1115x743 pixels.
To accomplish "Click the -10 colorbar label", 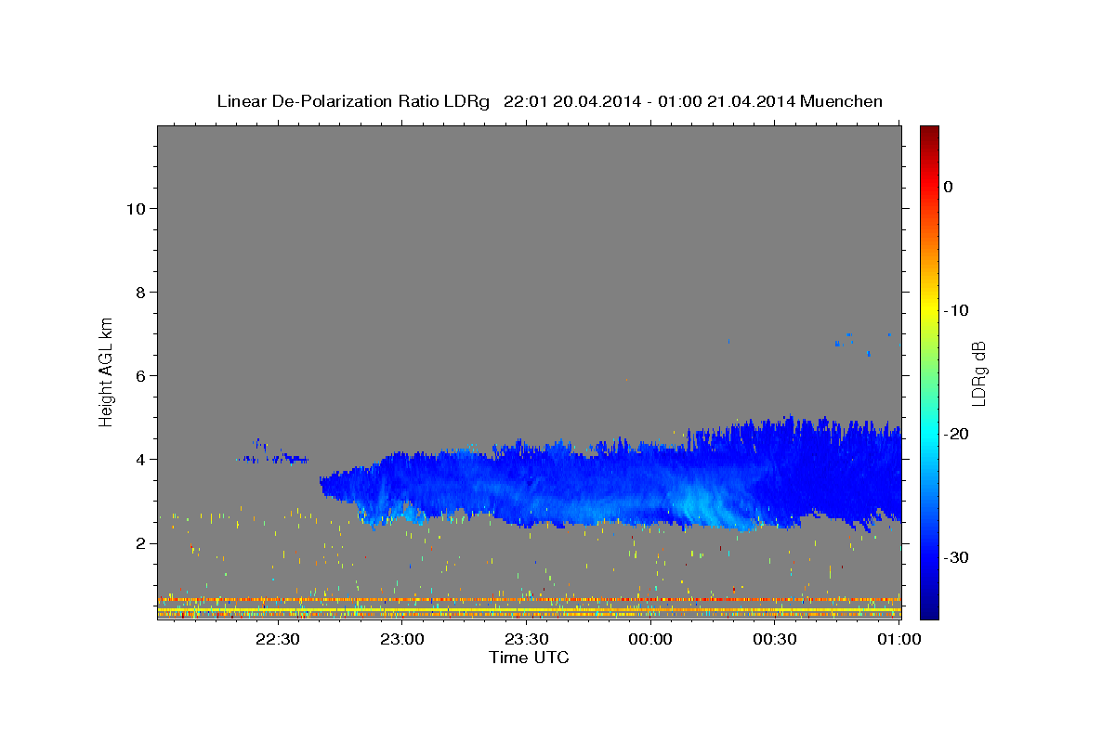I will [957, 310].
